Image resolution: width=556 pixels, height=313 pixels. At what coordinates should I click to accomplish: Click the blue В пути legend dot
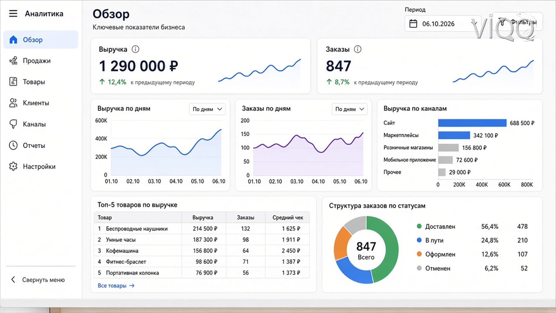[419, 240]
